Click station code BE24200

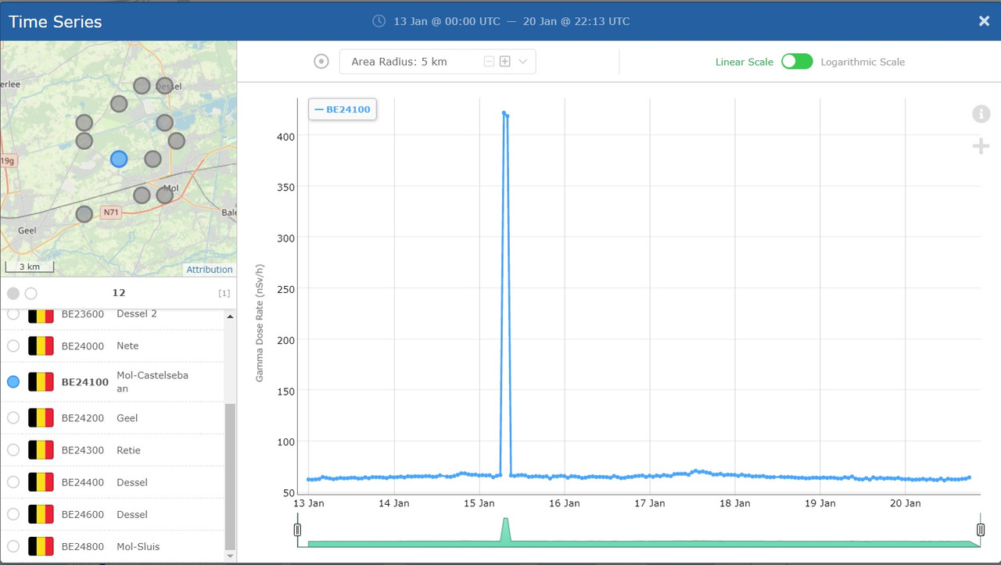83,418
